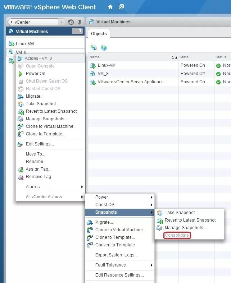This screenshot has width=231, height=283.
Task: Click Clone to Virtual Machine icon in Actions menu
Action: [21, 126]
